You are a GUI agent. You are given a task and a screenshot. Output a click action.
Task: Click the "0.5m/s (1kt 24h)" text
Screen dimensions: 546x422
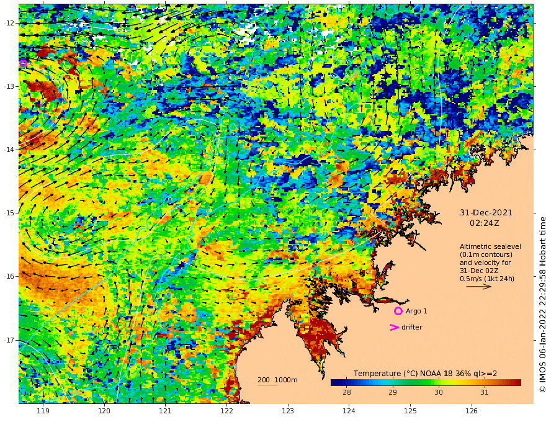coord(487,279)
